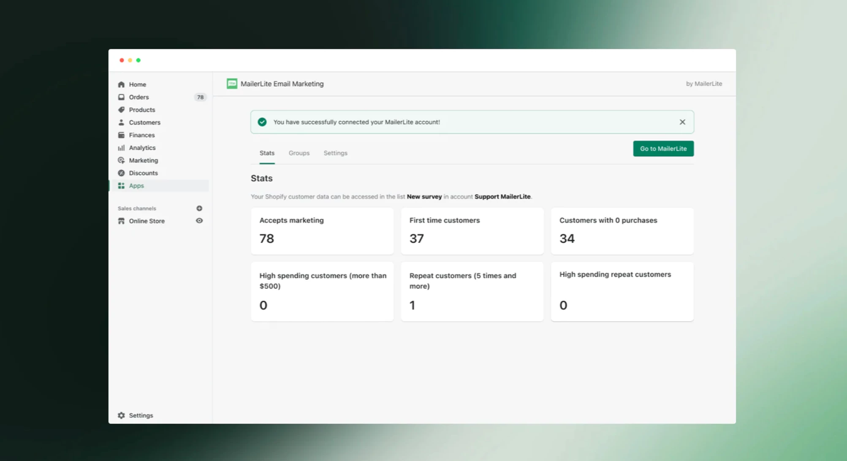The height and width of the screenshot is (461, 847).
Task: Click the Finances icon in sidebar
Action: [121, 135]
